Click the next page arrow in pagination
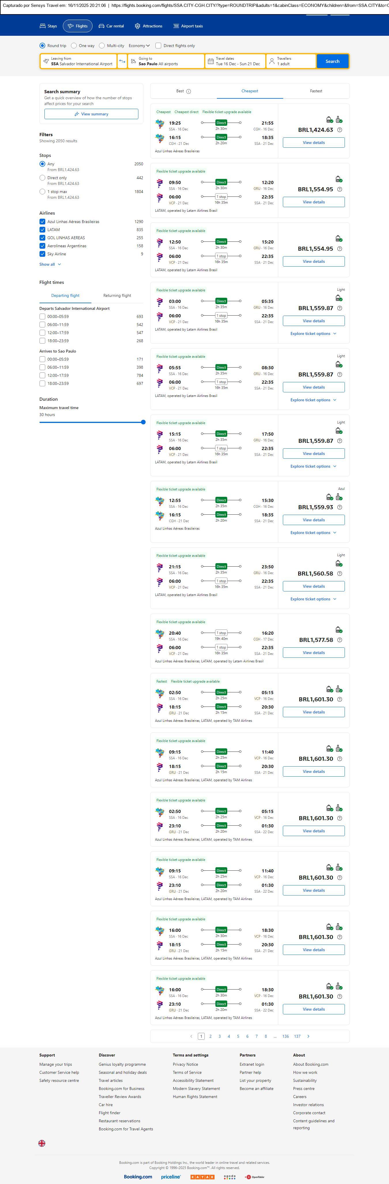This screenshot has height=1184, width=389. pos(308,1036)
